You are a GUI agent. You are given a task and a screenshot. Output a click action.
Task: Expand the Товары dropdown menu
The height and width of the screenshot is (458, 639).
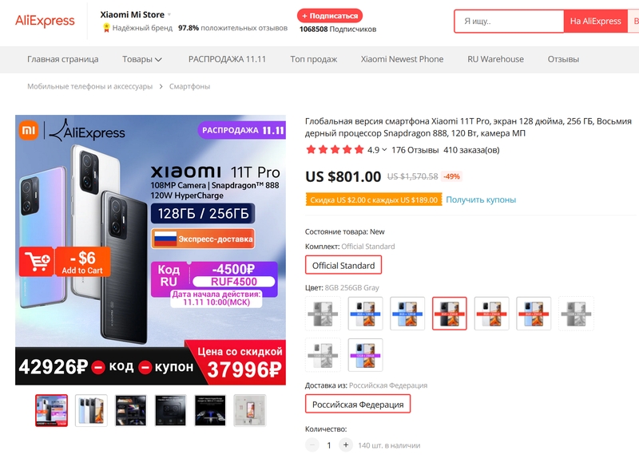pyautogui.click(x=142, y=59)
